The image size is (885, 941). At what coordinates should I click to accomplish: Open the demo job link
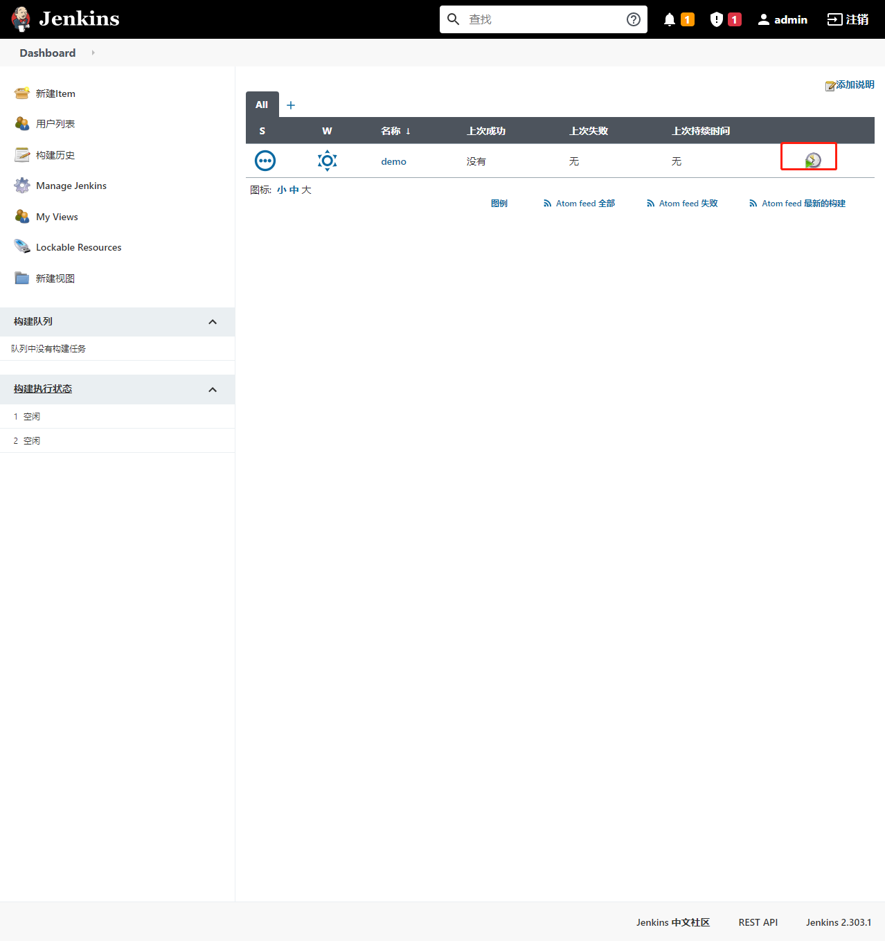tap(393, 161)
